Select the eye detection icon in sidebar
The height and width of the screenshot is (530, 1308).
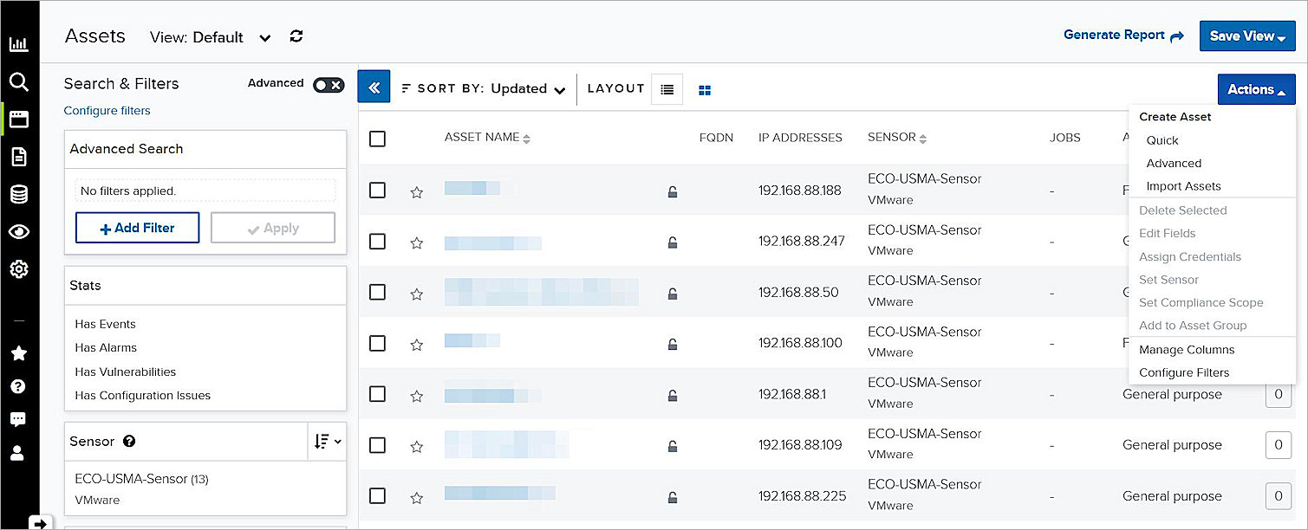(19, 231)
